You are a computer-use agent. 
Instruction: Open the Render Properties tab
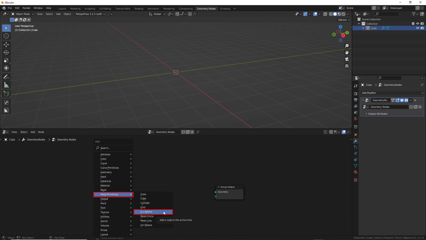356,94
